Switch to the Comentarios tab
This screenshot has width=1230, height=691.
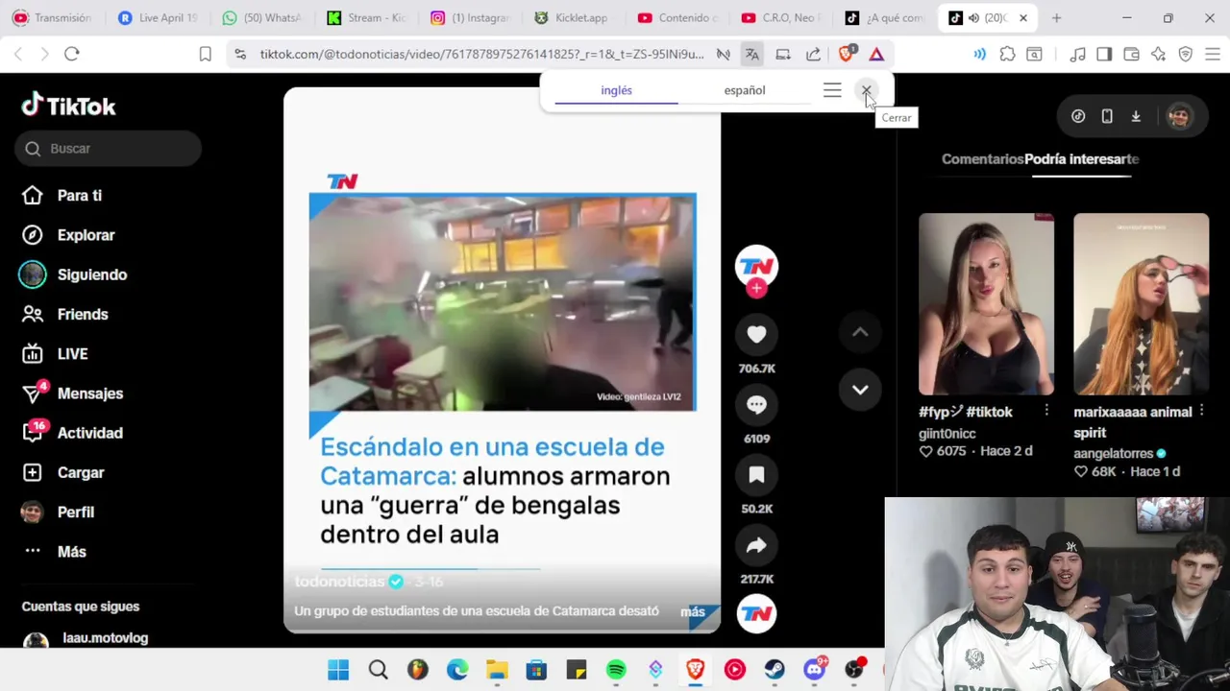982,159
